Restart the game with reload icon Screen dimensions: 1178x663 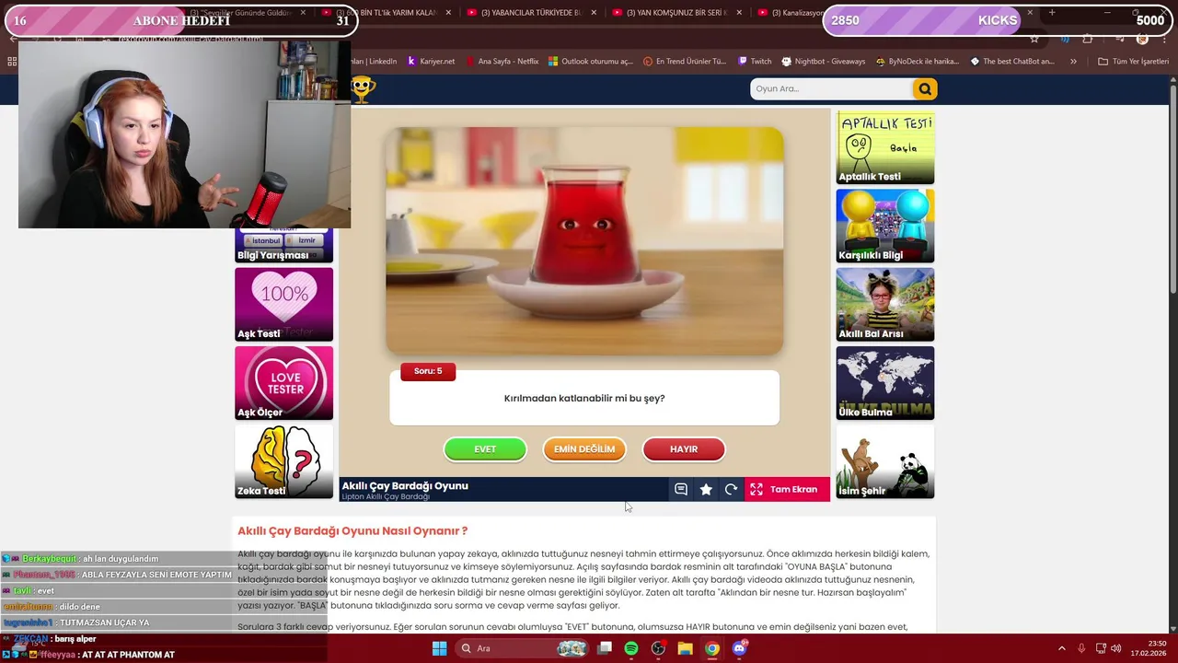pyautogui.click(x=731, y=490)
